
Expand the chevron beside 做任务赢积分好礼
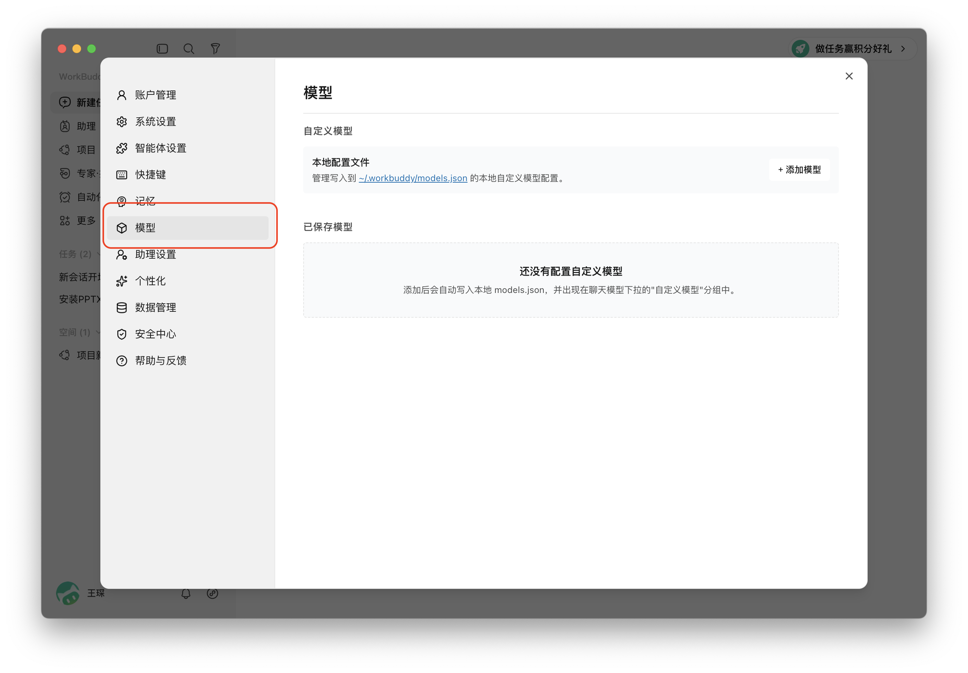[903, 49]
